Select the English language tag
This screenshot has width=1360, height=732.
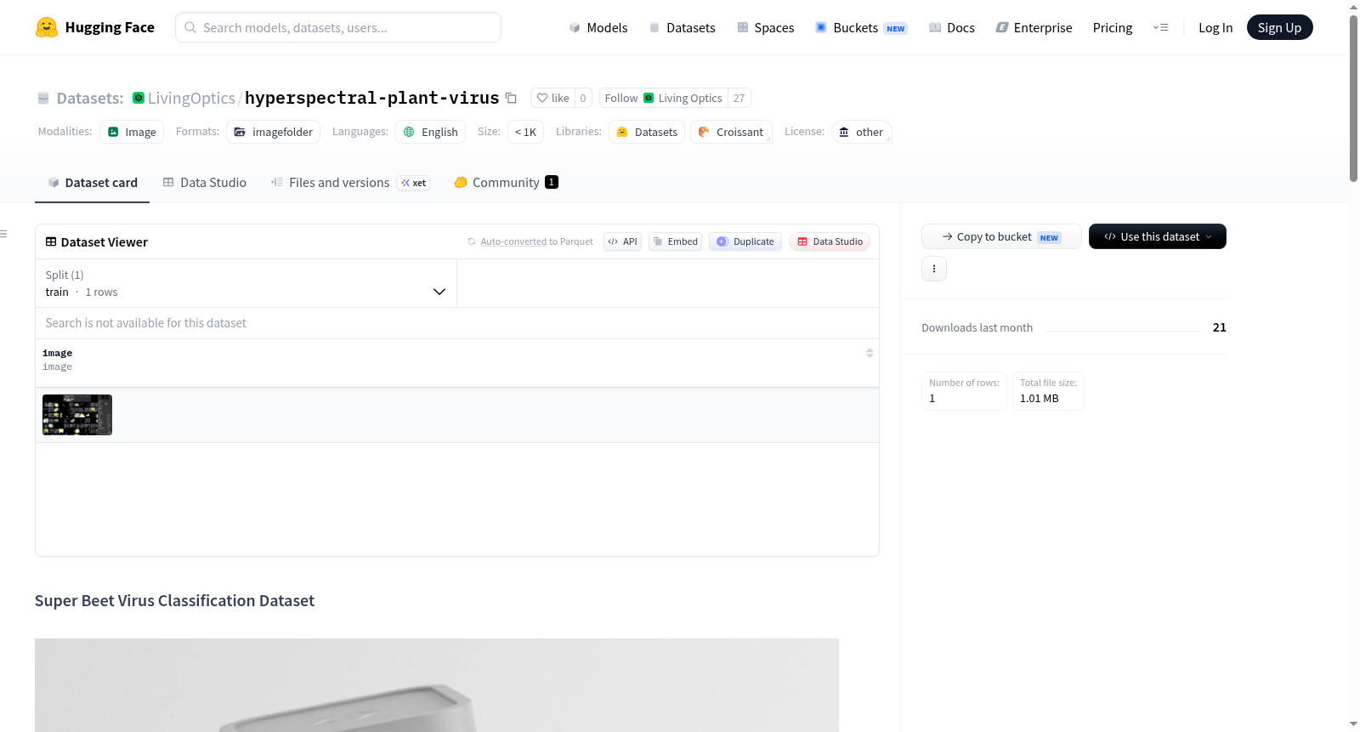tap(430, 132)
